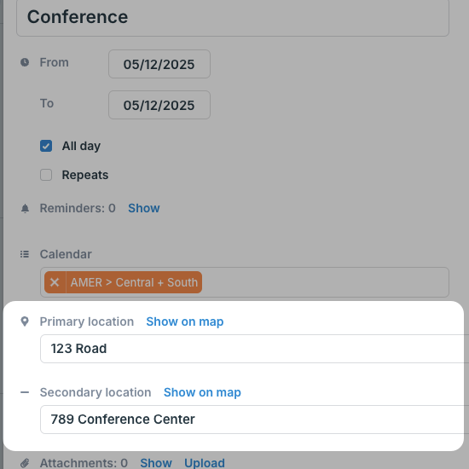Toggle the All day label
This screenshot has width=469, height=469.
81,146
